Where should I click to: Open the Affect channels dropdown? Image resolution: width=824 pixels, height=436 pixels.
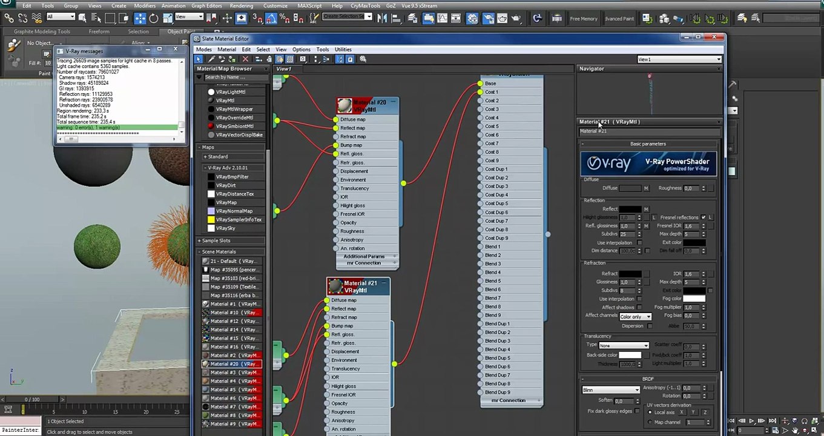(635, 317)
